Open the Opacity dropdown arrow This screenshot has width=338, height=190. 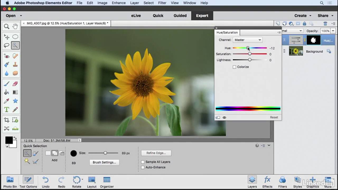(333, 31)
